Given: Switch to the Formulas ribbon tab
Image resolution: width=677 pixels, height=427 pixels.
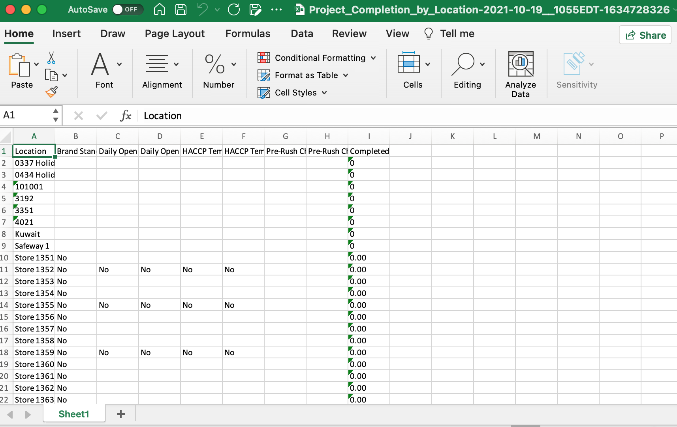Looking at the screenshot, I should (x=247, y=34).
